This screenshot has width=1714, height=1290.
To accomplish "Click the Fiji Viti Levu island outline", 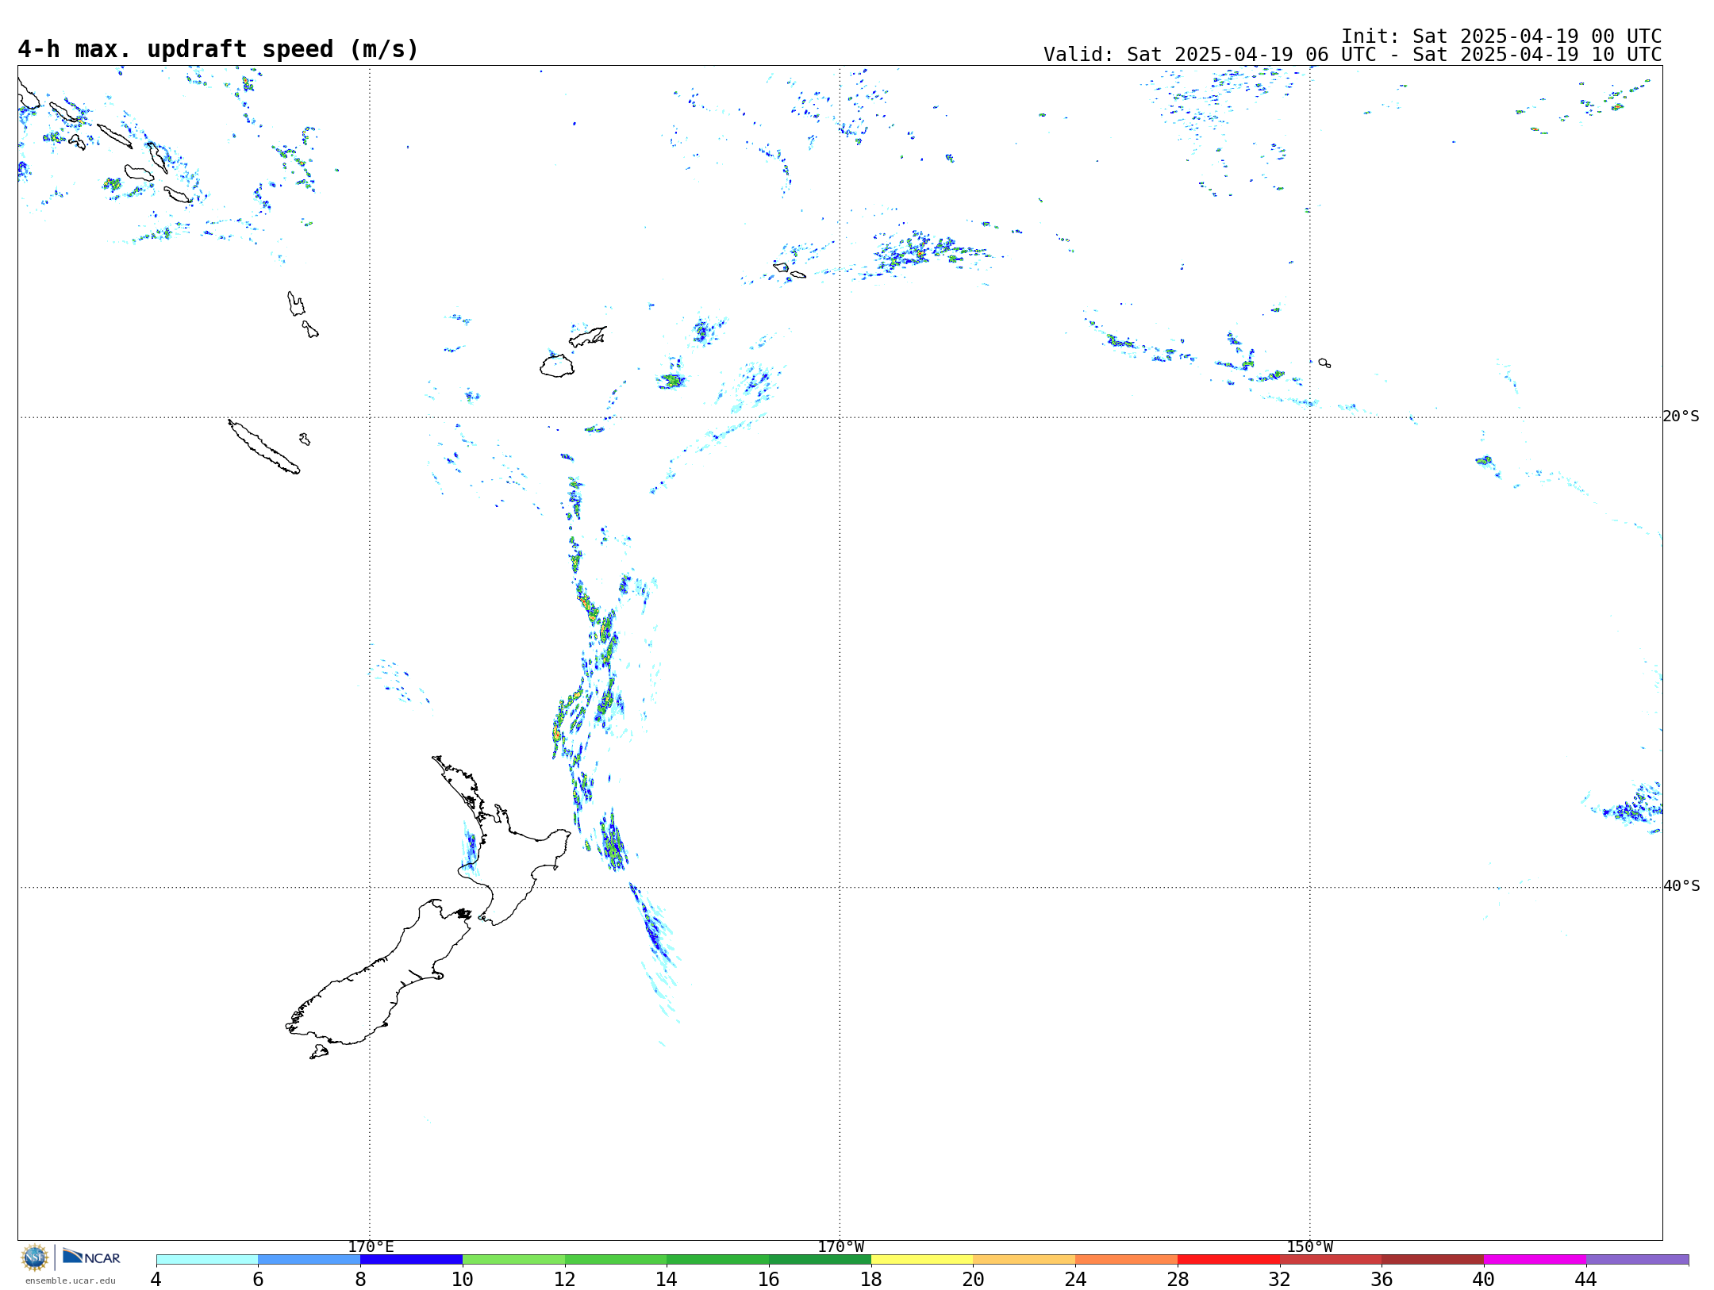I will click(x=557, y=366).
